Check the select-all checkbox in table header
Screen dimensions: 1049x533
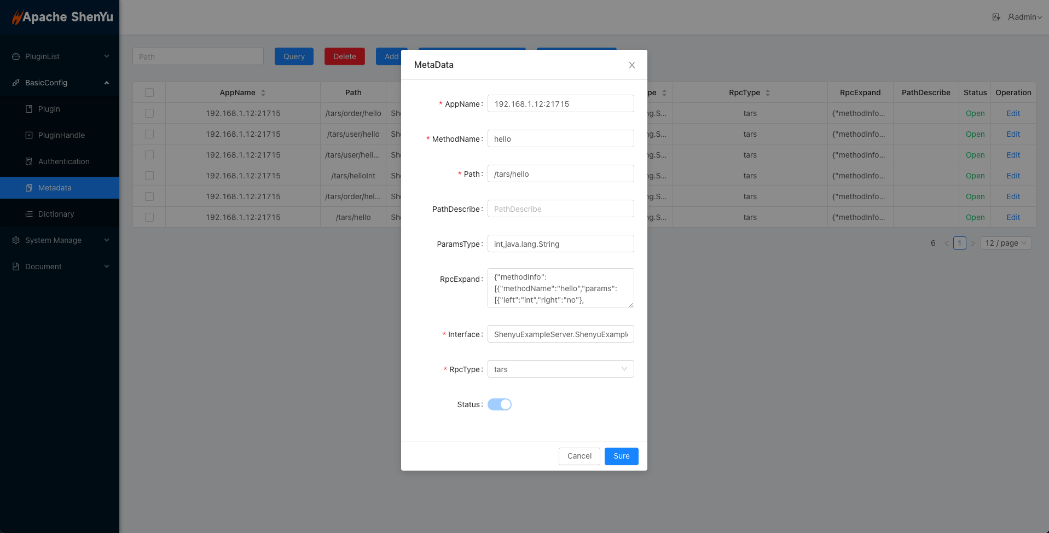tap(149, 92)
